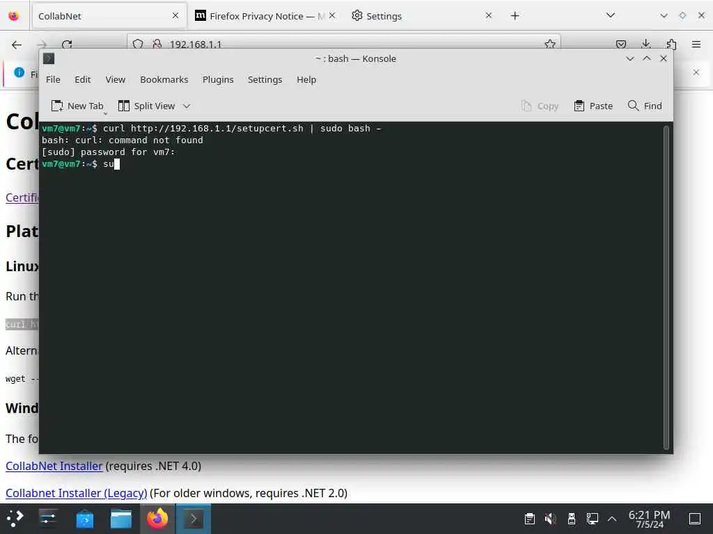Click the Paste button in Konsole toolbar
The height and width of the screenshot is (534, 713).
(x=593, y=106)
